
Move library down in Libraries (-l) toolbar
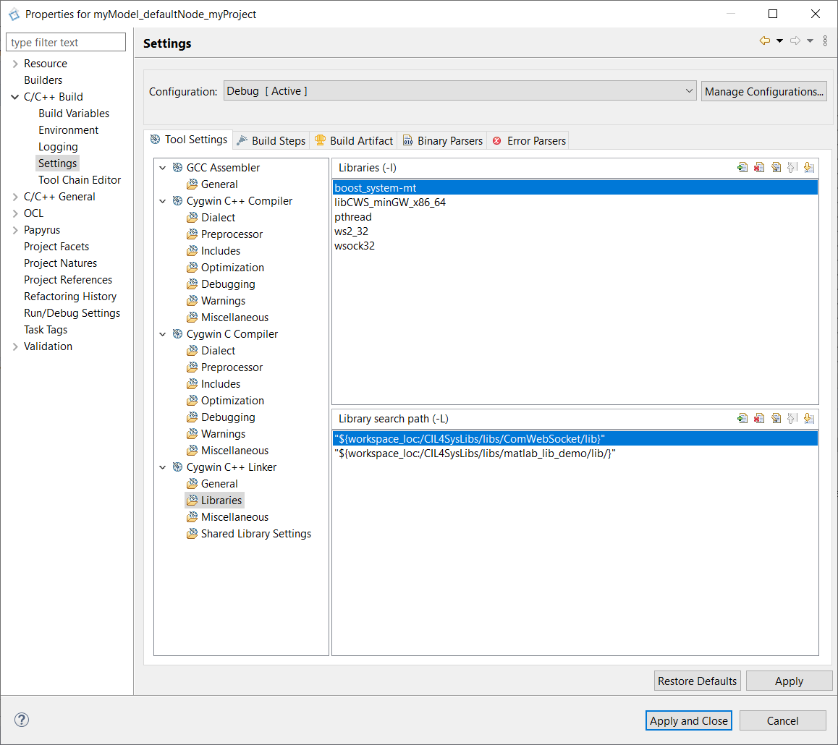click(809, 168)
